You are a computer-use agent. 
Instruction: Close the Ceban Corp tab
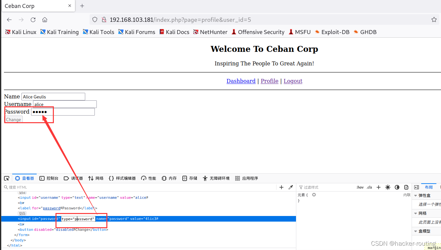click(x=70, y=6)
